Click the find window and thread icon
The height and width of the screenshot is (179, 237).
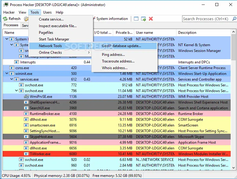[143, 19]
